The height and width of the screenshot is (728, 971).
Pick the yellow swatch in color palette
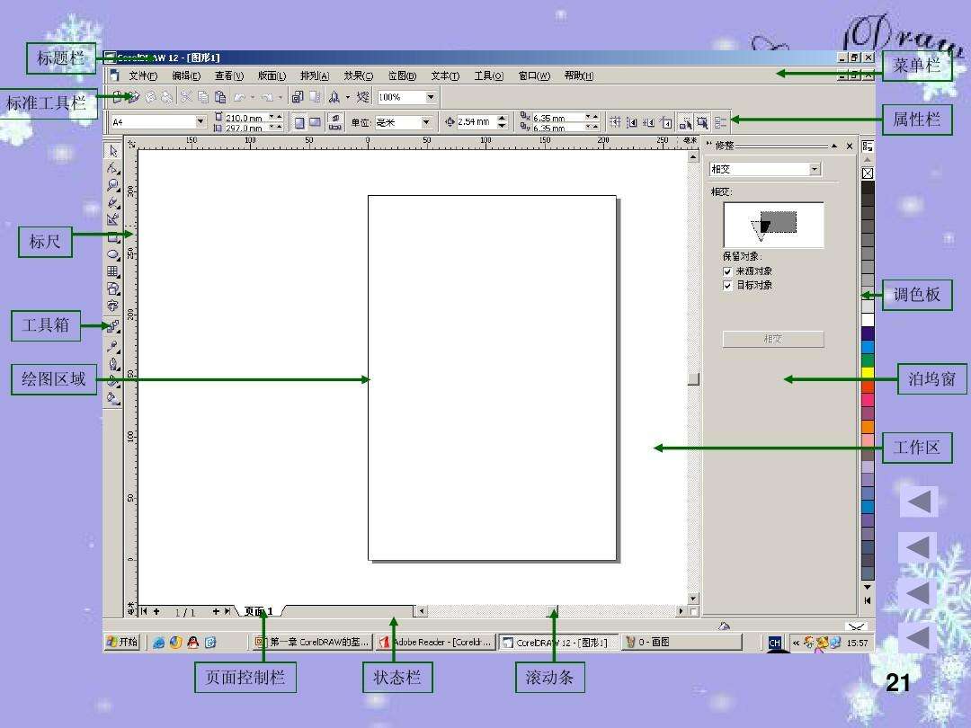(868, 372)
